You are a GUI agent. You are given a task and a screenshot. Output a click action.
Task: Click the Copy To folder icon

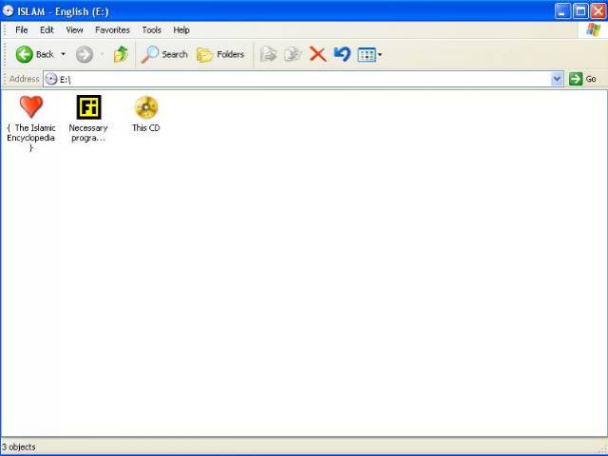coord(294,54)
